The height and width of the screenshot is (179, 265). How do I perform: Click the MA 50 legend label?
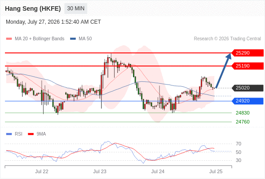click(x=85, y=39)
